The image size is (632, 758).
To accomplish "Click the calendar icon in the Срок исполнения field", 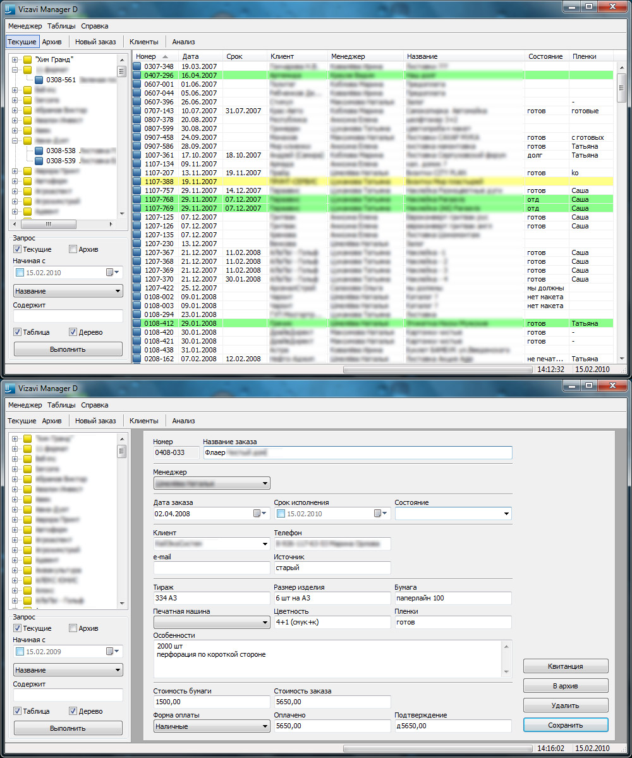I will pos(377,514).
